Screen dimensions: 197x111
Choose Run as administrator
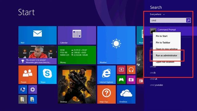[x=167, y=55]
